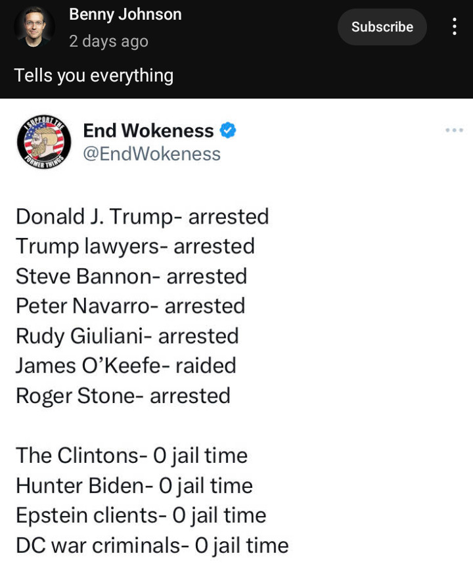
Task: Click the 'Tells you everything' post text
Action: (x=93, y=76)
